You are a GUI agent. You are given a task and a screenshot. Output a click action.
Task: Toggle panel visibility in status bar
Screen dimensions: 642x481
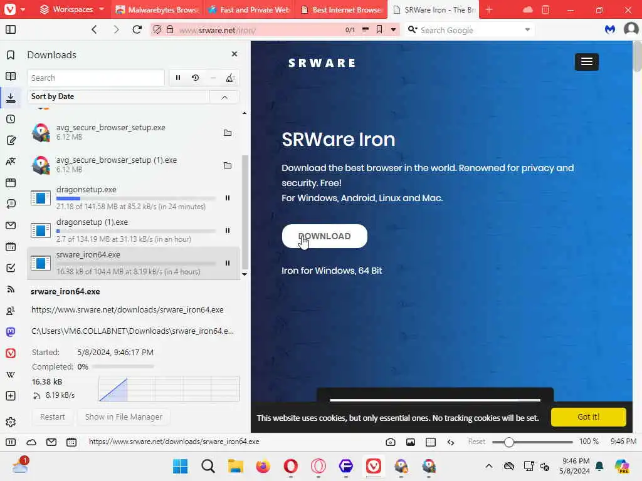tap(11, 442)
